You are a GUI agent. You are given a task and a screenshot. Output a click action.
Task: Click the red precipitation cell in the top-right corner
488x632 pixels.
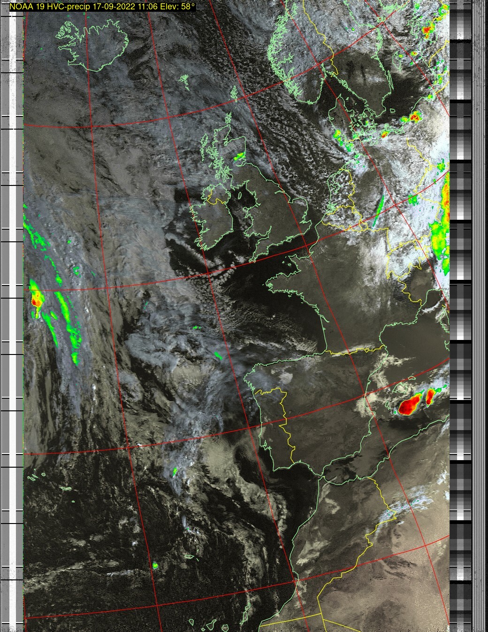click(x=427, y=31)
